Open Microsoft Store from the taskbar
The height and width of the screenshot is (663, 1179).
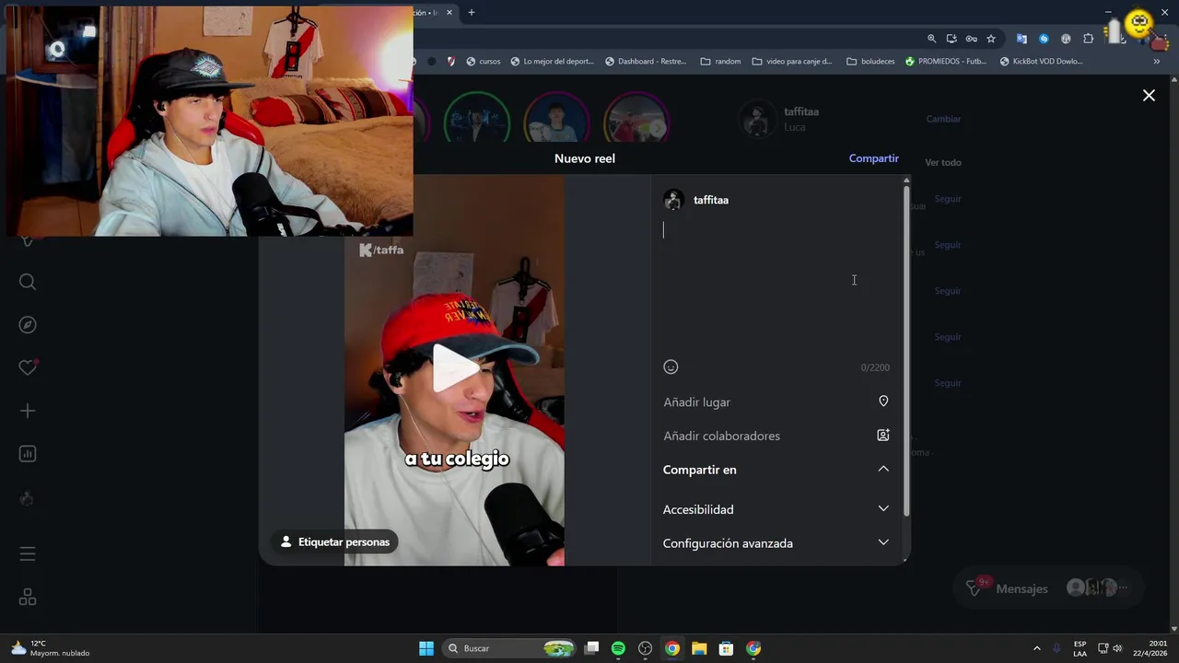(x=726, y=648)
